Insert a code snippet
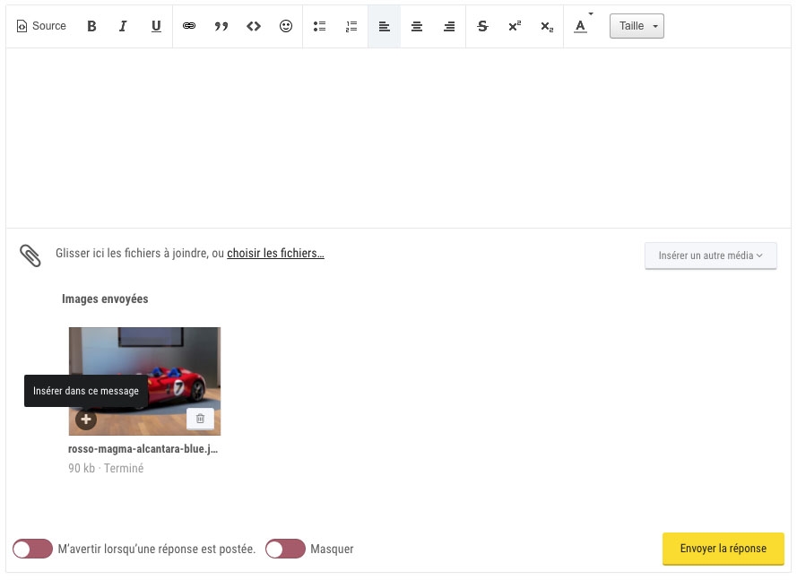The width and height of the screenshot is (797, 580). click(x=253, y=26)
